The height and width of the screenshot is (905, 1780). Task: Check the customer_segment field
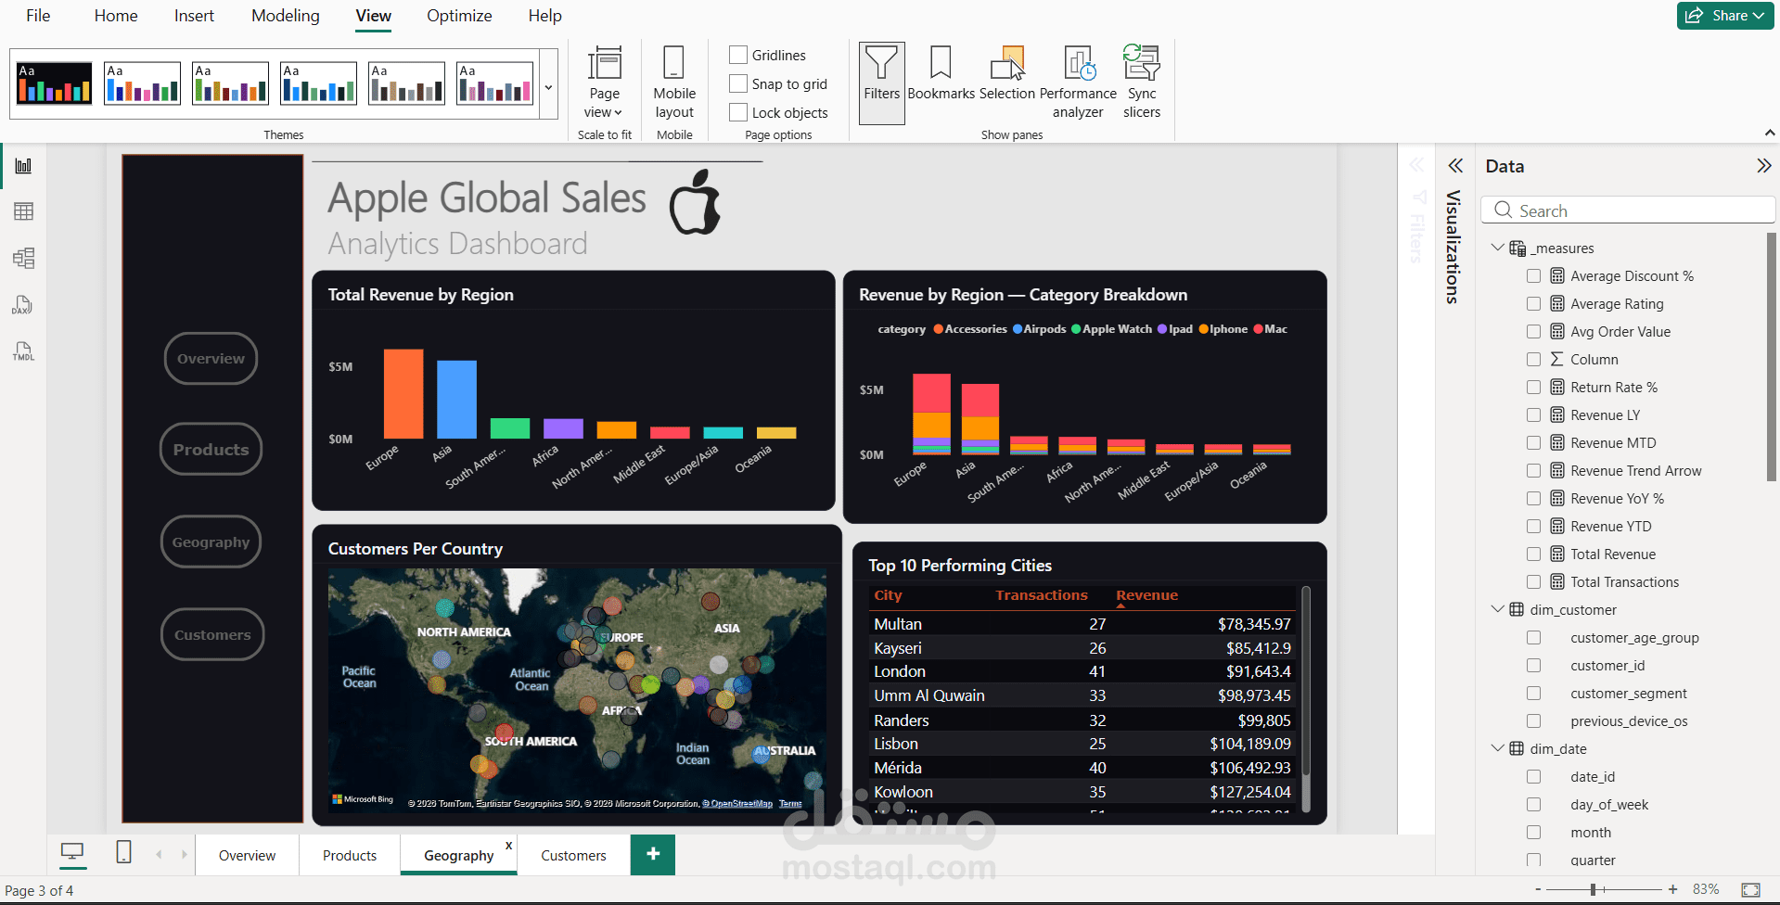point(1533,693)
